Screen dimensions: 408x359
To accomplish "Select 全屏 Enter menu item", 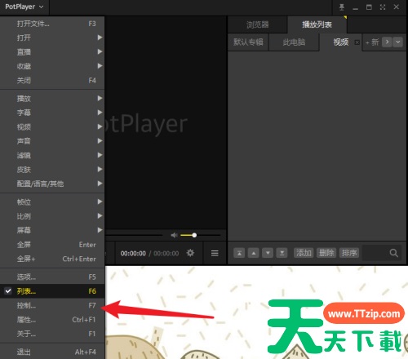I will (52, 245).
